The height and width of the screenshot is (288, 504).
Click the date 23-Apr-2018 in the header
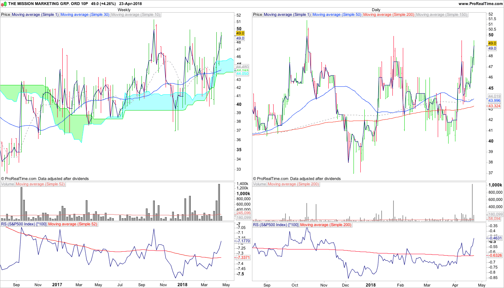[131, 4]
